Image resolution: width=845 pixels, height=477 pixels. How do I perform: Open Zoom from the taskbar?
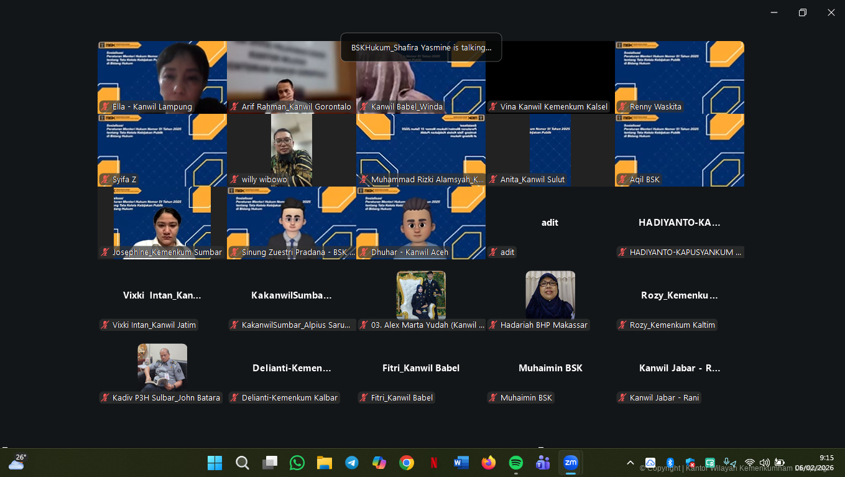570,463
